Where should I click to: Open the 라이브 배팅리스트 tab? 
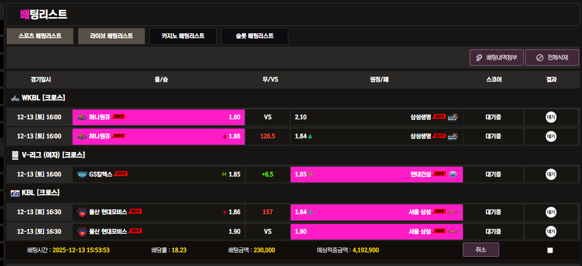111,36
